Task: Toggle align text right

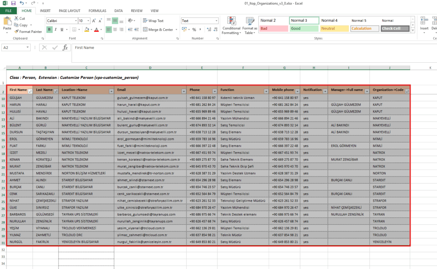Action: click(x=121, y=29)
